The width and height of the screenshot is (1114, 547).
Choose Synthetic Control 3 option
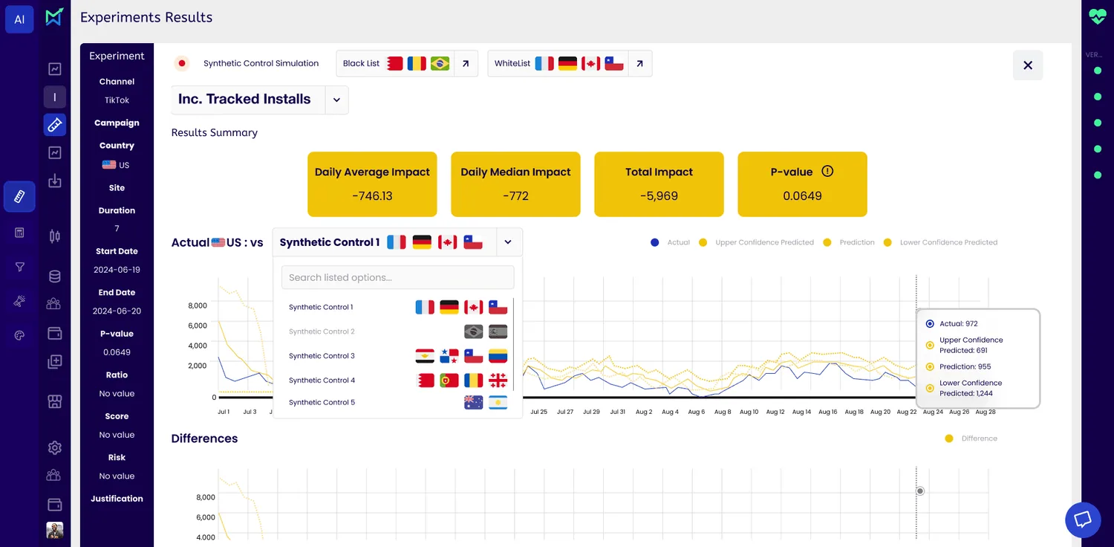(398, 356)
